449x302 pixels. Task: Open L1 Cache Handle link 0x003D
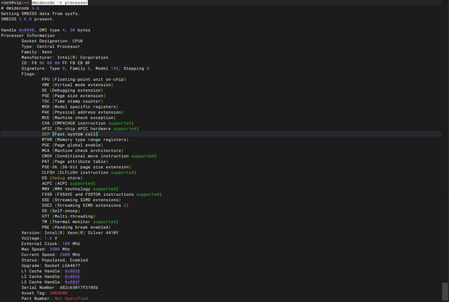click(x=72, y=271)
